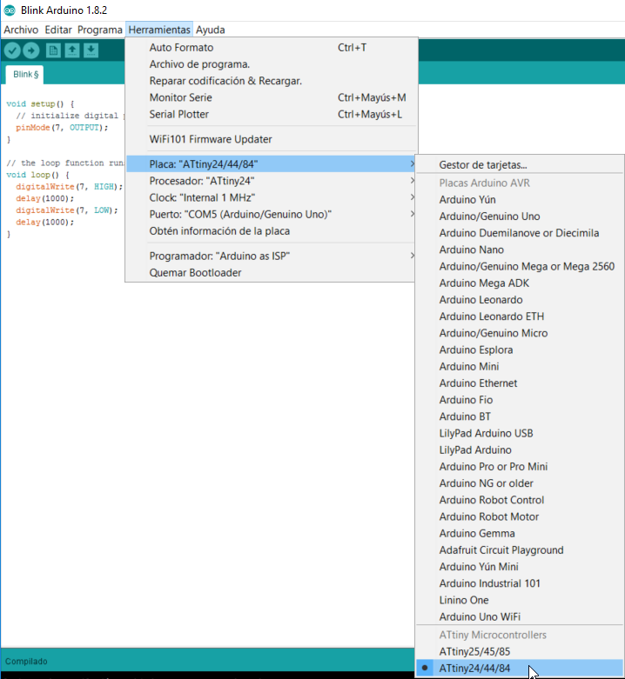Select Linino One board

(520, 600)
